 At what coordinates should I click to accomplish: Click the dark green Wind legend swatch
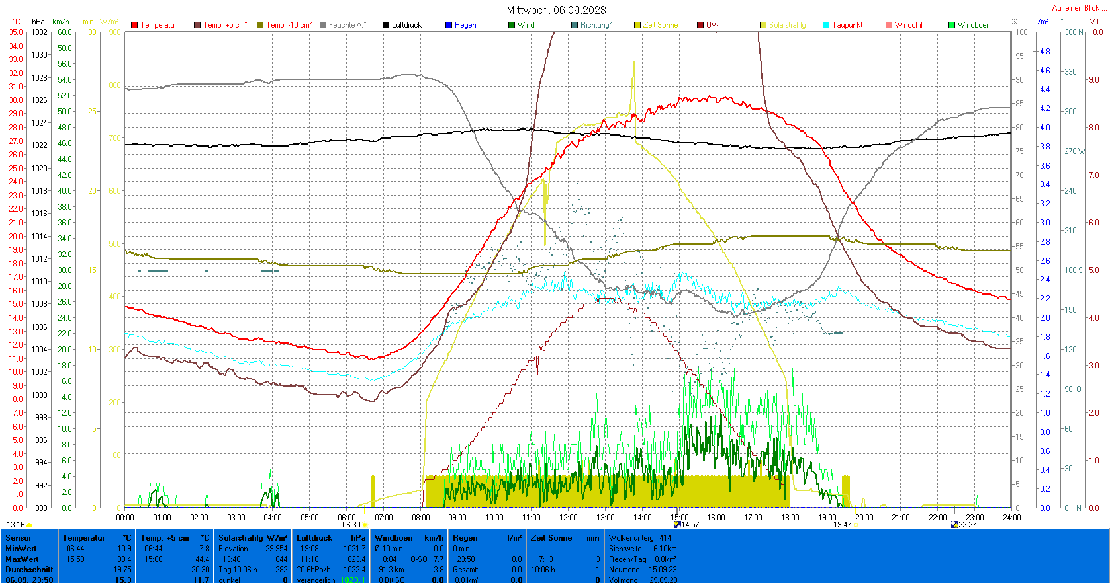[x=512, y=25]
